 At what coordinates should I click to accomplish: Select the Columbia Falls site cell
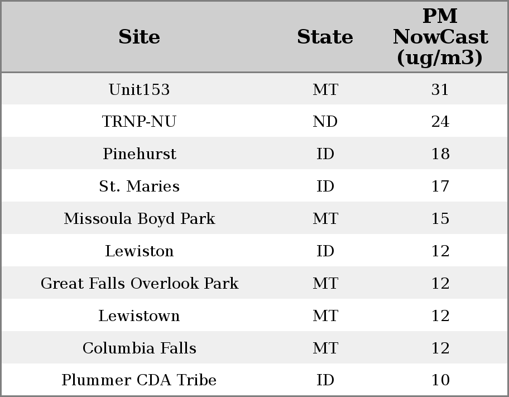[139, 348]
